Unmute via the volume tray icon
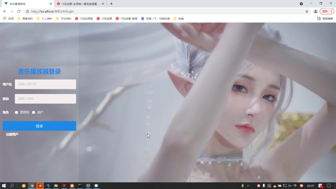 tap(290, 186)
